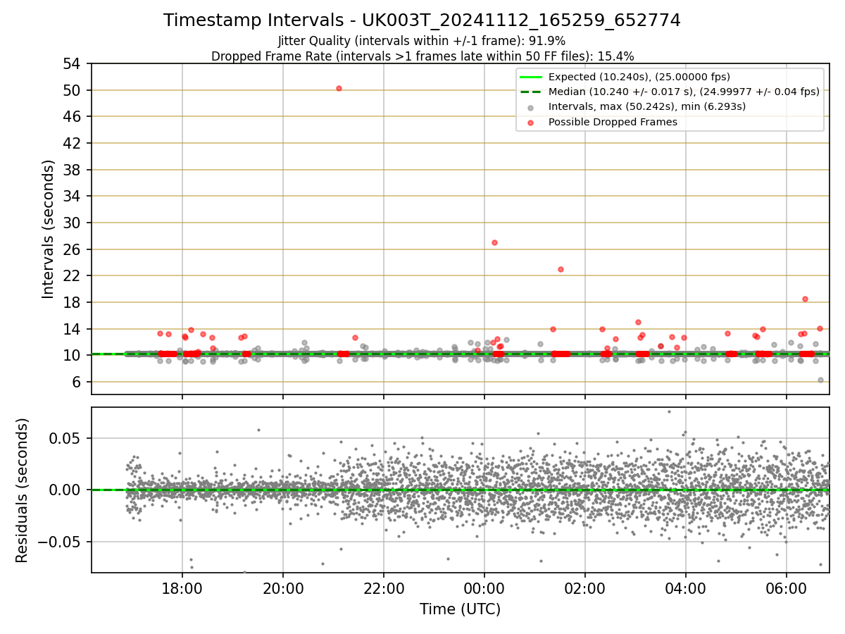Select legend entry "Possible Dropped Frames"
Viewport: 845px width, 634px height.
tap(613, 122)
